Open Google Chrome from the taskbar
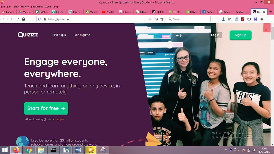 (x=29, y=150)
